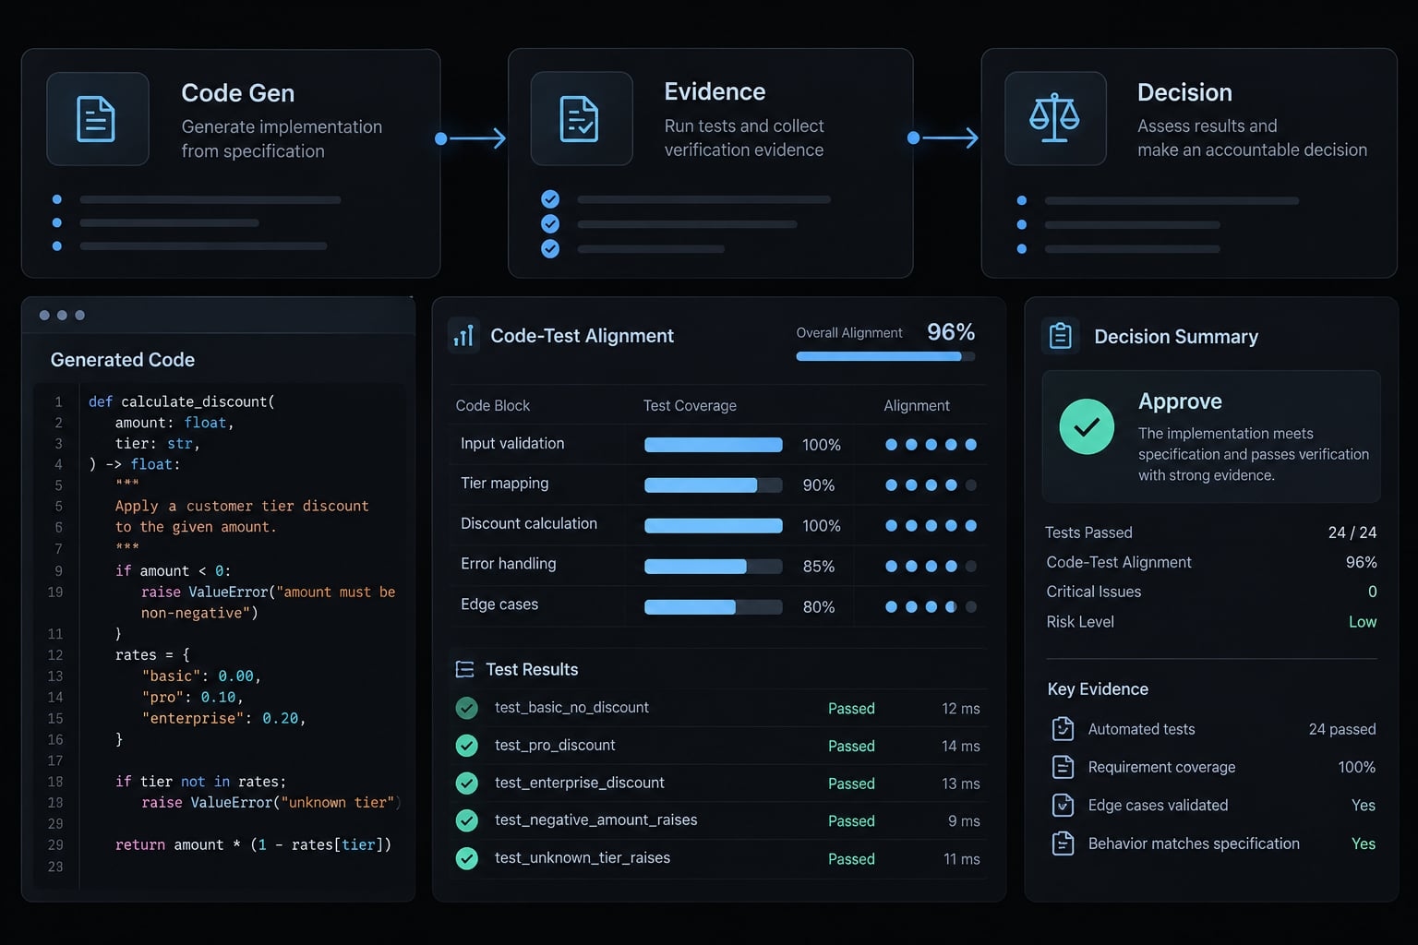The width and height of the screenshot is (1418, 945).
Task: Click the first checked item in Evidence card
Action: click(550, 199)
